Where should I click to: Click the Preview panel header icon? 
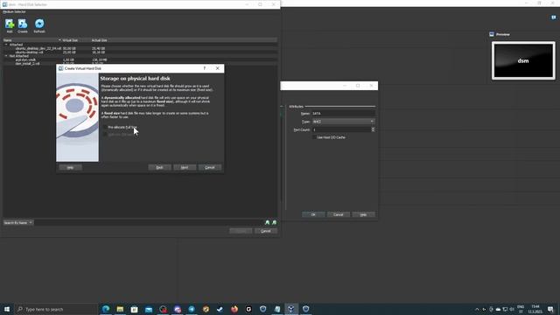492,34
